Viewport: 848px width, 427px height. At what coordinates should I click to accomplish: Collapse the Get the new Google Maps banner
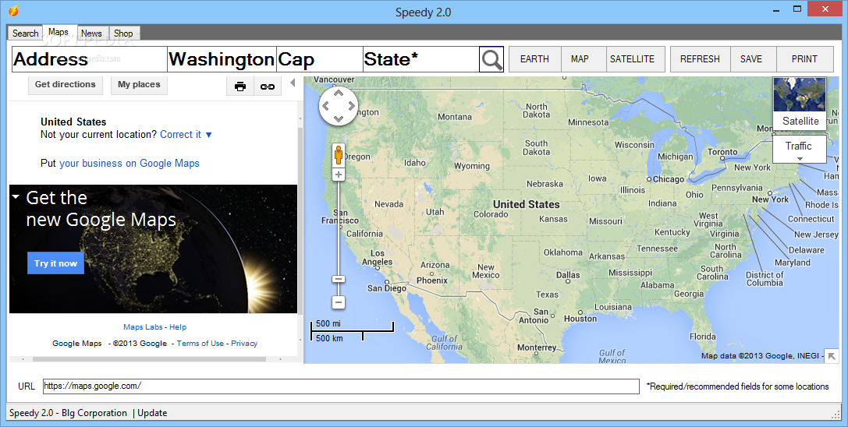pyautogui.click(x=16, y=196)
